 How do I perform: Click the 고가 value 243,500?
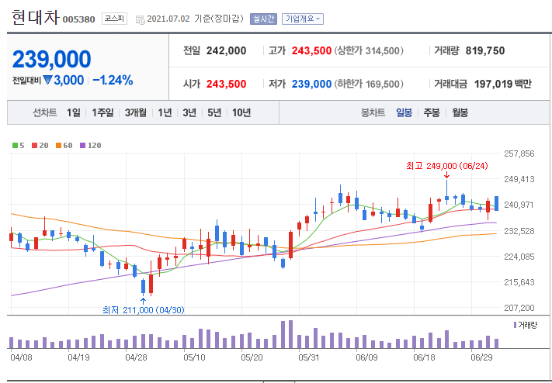[311, 51]
